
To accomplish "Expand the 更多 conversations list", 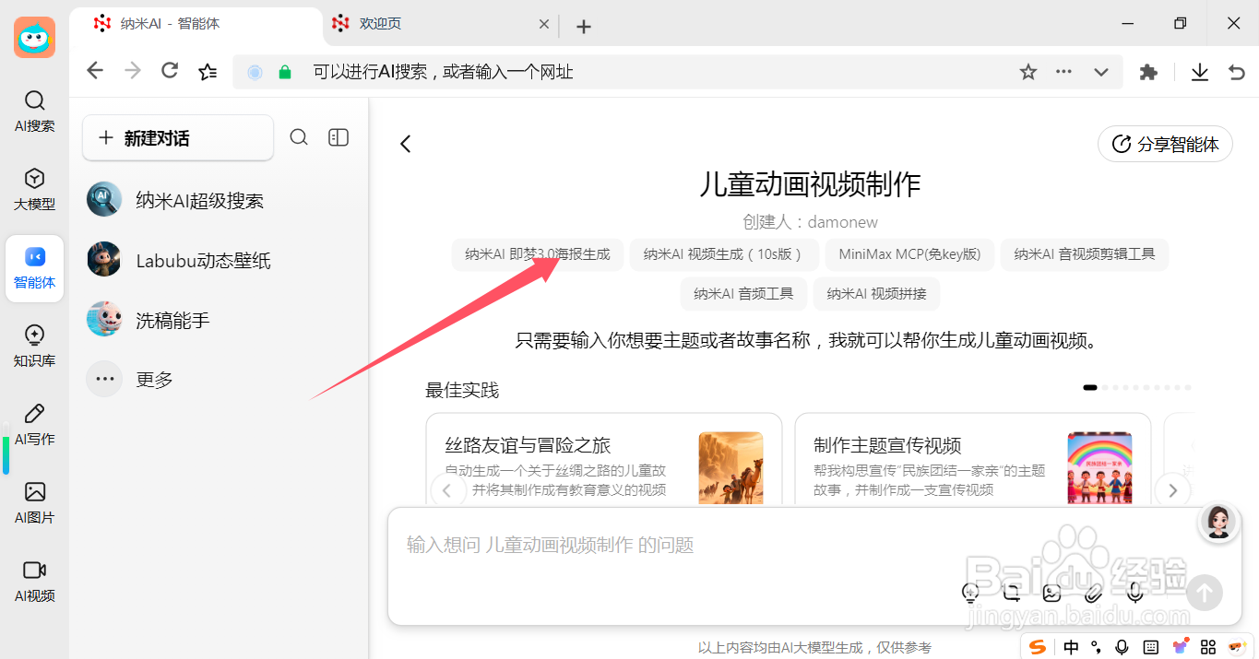I will [x=153, y=379].
